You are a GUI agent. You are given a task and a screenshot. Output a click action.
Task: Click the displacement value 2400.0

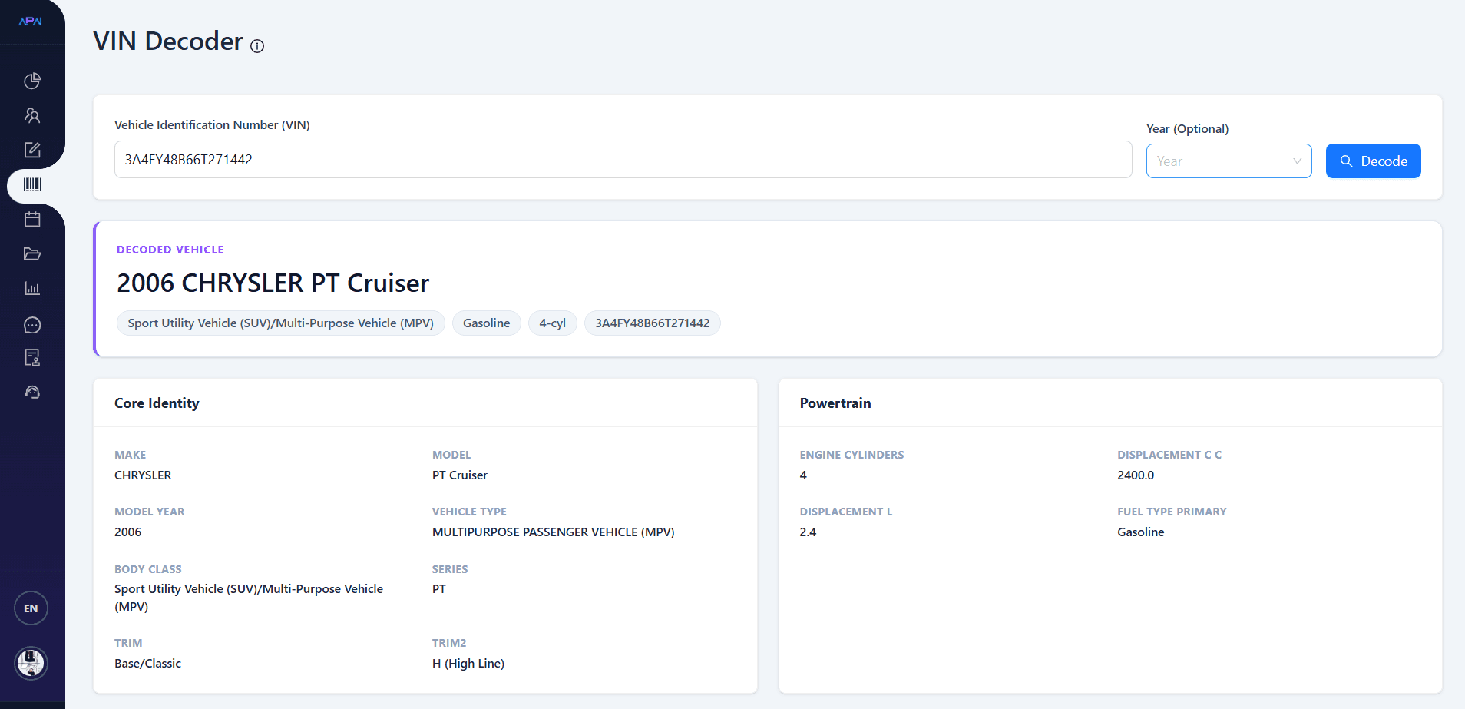(1136, 475)
